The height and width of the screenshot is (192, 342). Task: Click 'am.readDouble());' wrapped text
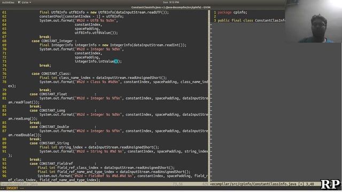pyautogui.click(x=25, y=135)
